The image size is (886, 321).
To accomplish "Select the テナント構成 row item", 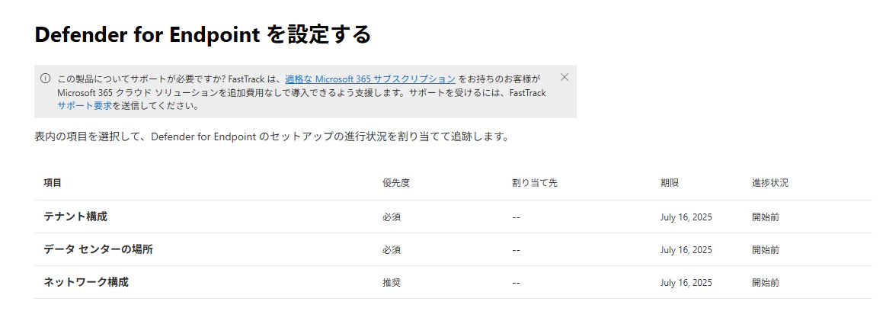I will point(75,217).
